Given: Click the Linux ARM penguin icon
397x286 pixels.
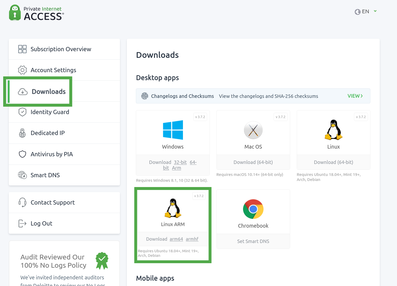Looking at the screenshot, I should [x=173, y=208].
